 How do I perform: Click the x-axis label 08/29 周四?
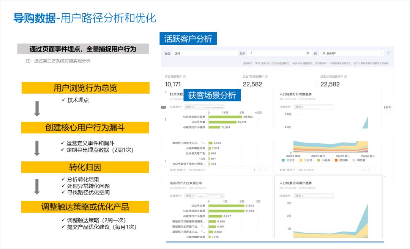[293, 156]
